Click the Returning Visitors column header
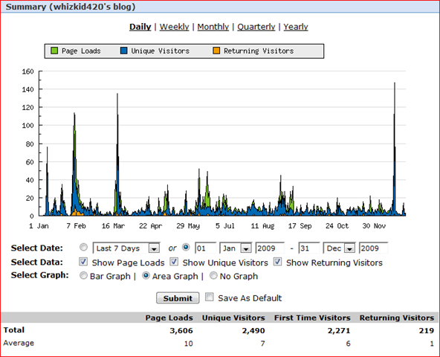This screenshot has width=440, height=357. click(x=397, y=318)
